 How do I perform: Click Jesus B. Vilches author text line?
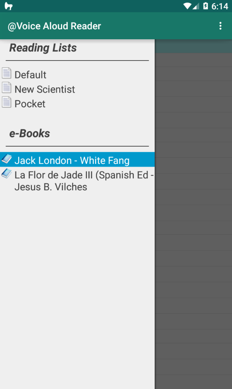50,187
